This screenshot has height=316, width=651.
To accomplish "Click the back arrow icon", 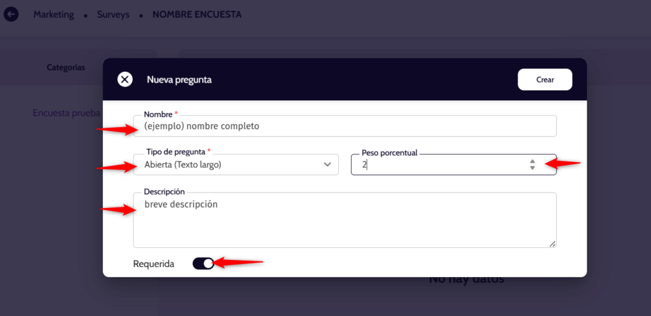I will click(x=11, y=14).
